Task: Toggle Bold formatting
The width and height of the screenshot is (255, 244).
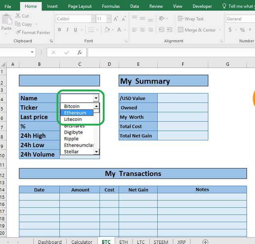Action: click(59, 30)
